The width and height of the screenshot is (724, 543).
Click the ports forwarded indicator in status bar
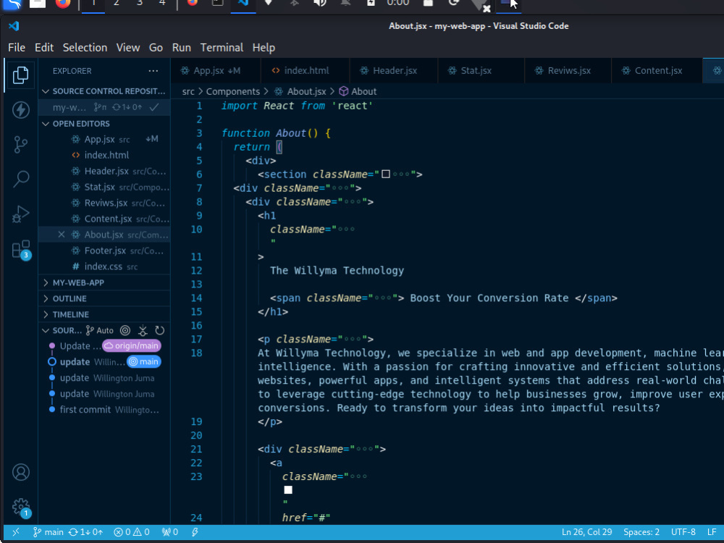pyautogui.click(x=170, y=532)
